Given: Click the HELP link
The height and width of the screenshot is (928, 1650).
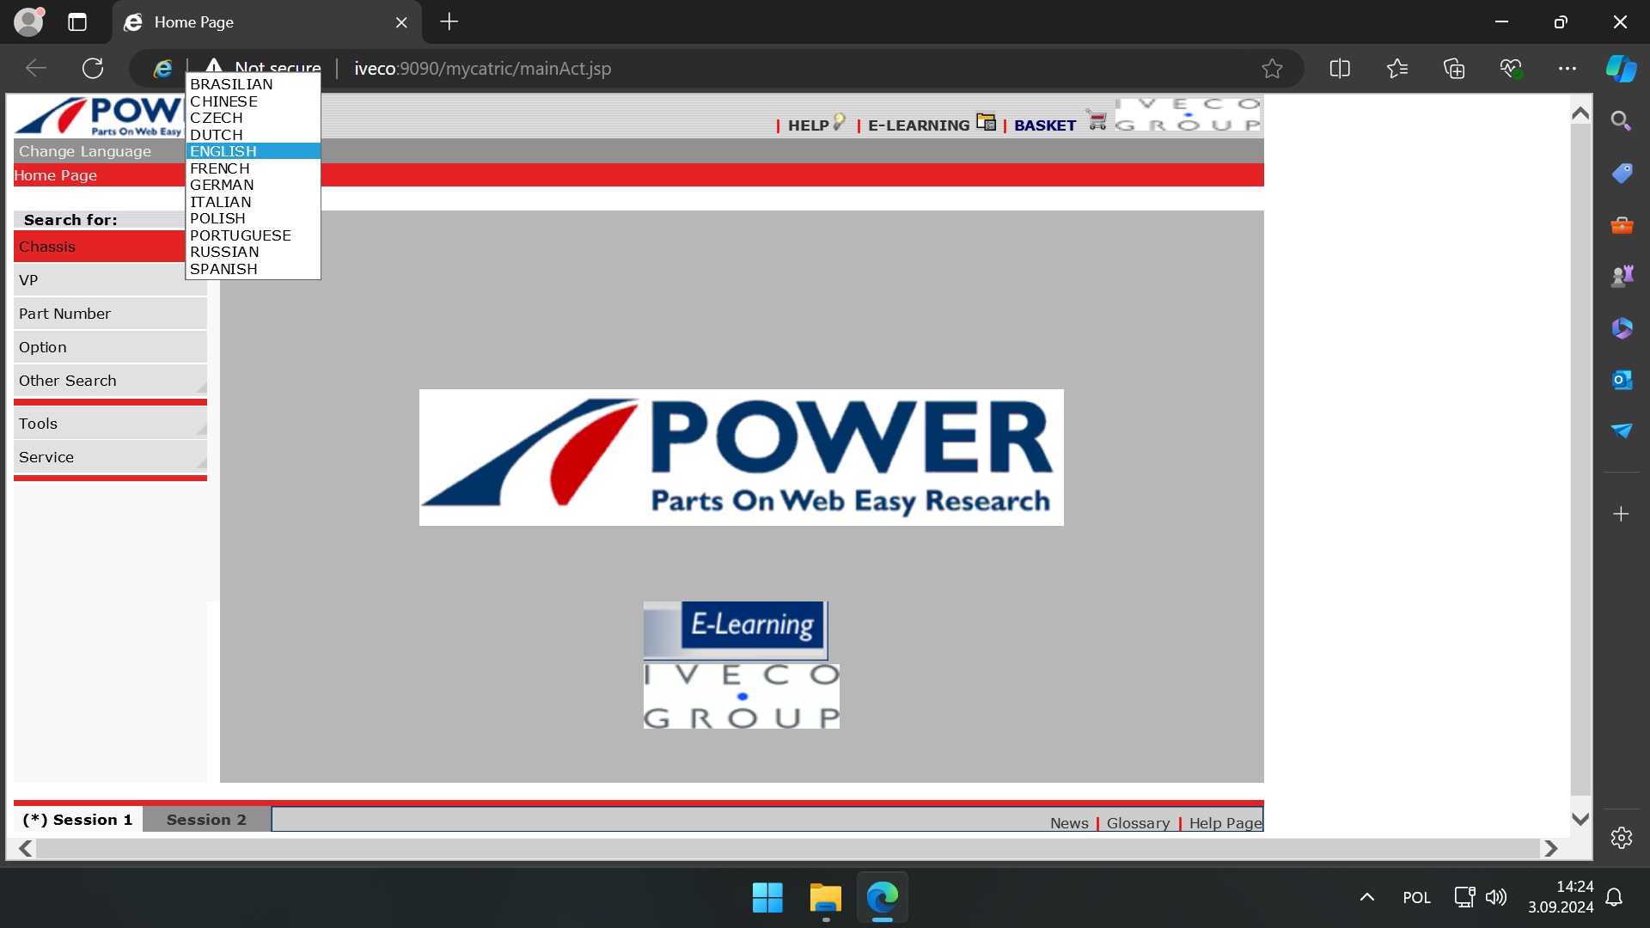Looking at the screenshot, I should click(808, 125).
